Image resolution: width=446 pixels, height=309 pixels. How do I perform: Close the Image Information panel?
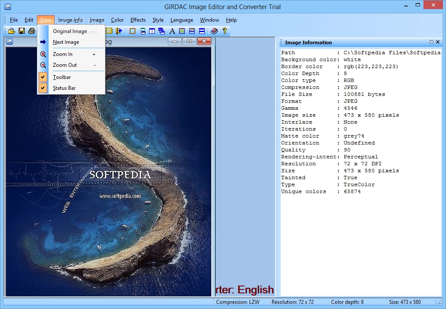[x=438, y=42]
